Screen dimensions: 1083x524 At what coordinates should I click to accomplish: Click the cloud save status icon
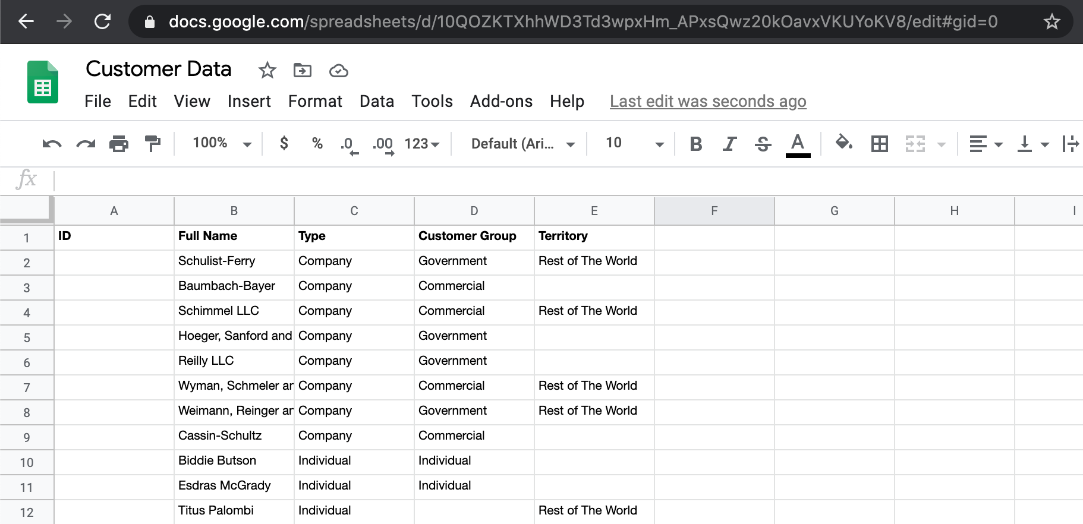(338, 71)
